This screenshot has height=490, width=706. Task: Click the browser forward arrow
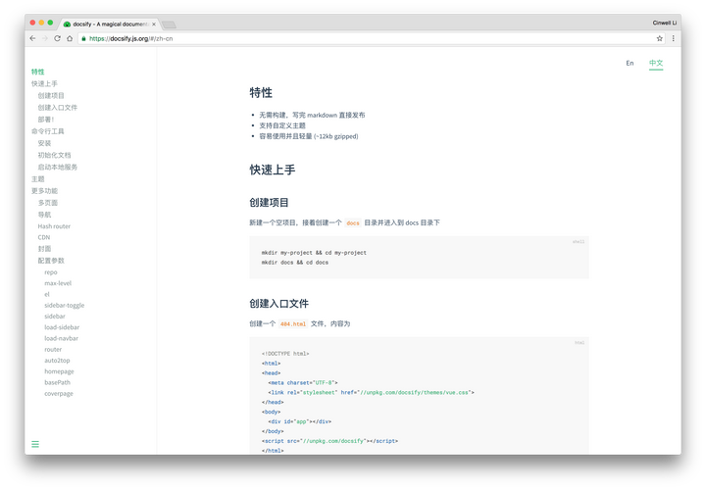44,38
